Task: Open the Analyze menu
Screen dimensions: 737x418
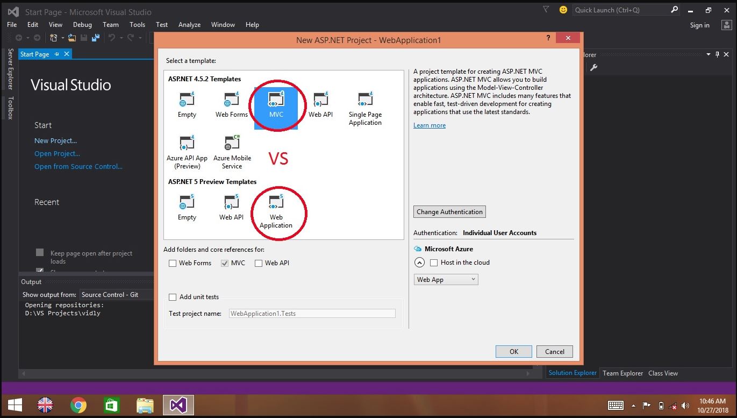Action: tap(189, 25)
